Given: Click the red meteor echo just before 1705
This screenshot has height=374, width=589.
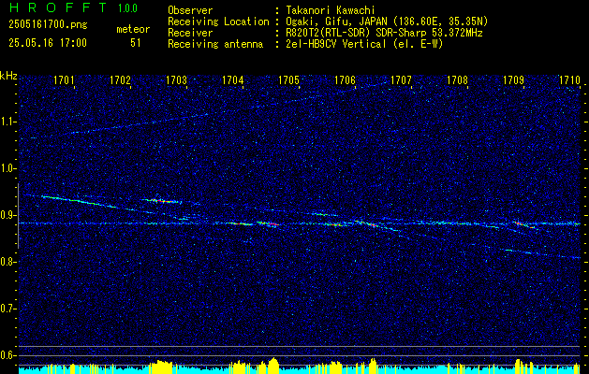Looking at the screenshot, I should click(x=268, y=224).
